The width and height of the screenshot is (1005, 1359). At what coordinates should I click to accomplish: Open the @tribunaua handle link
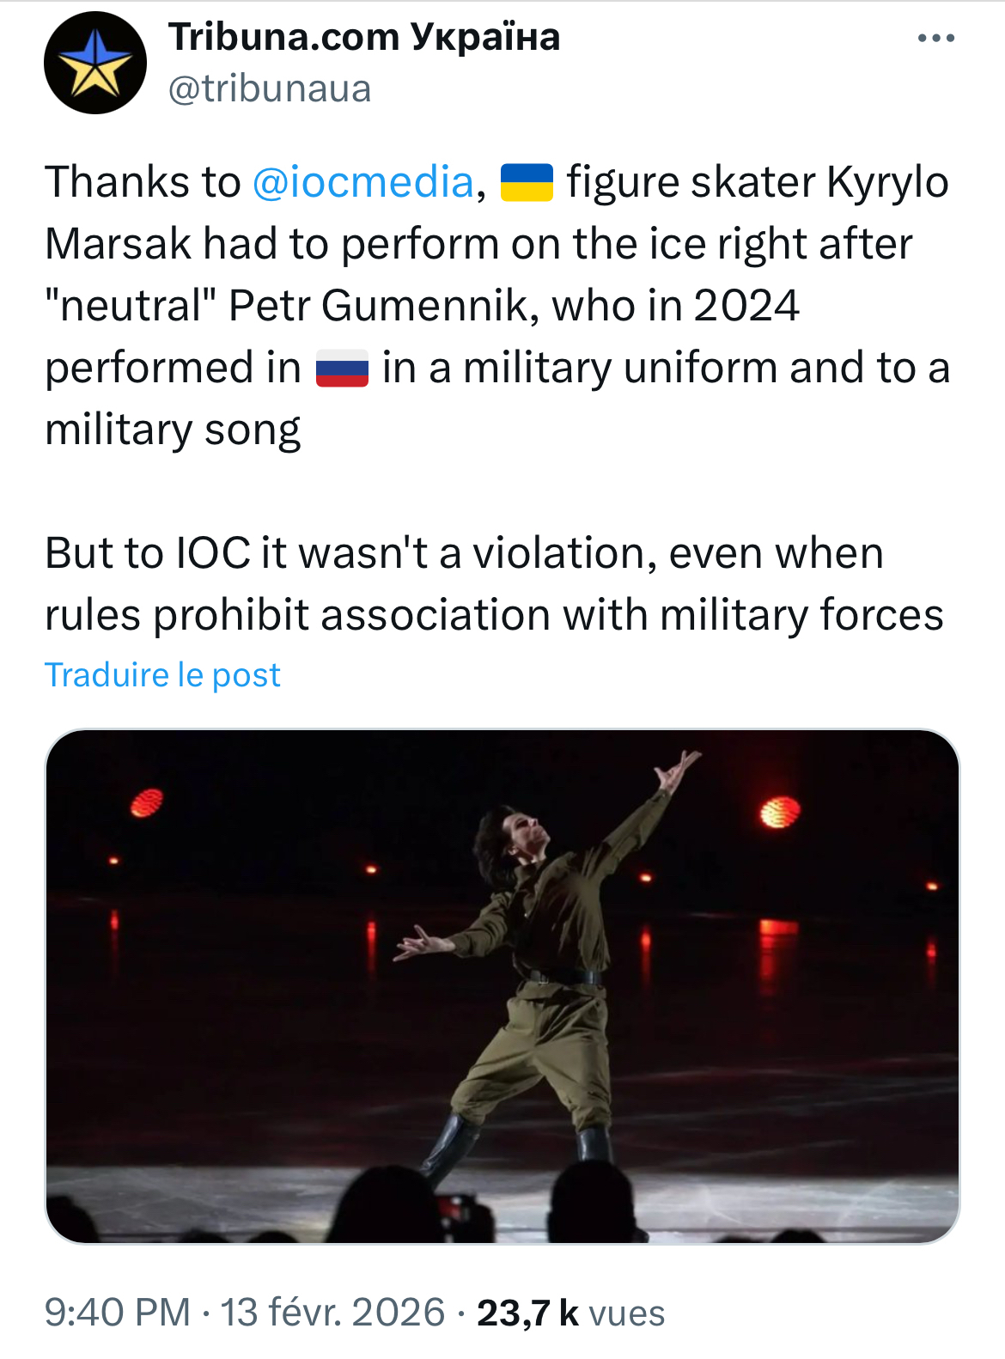coord(270,88)
